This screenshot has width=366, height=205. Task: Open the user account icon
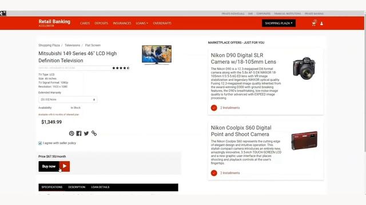point(321,23)
